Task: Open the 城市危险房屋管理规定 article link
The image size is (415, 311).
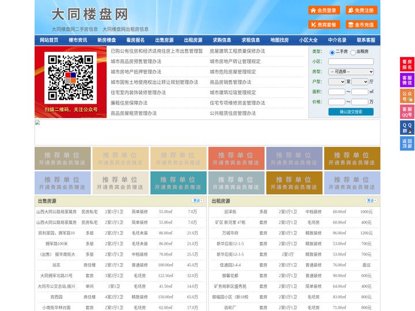Action: coord(233,71)
